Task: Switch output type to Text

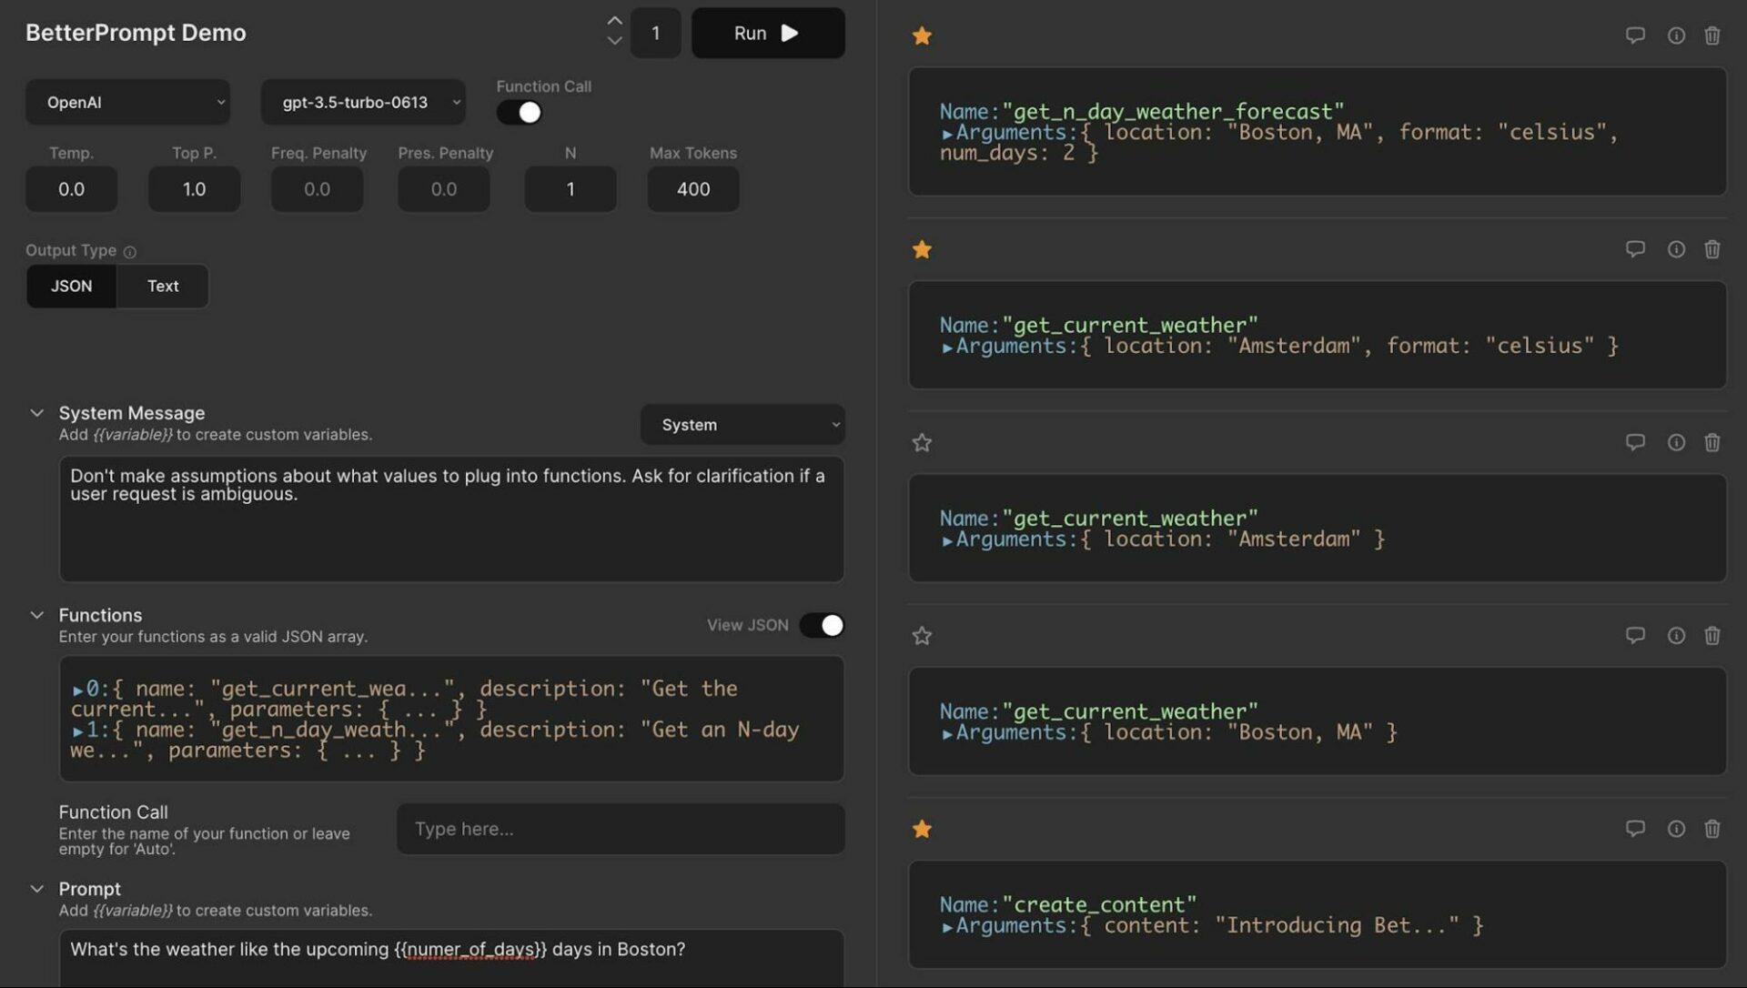Action: (x=162, y=286)
